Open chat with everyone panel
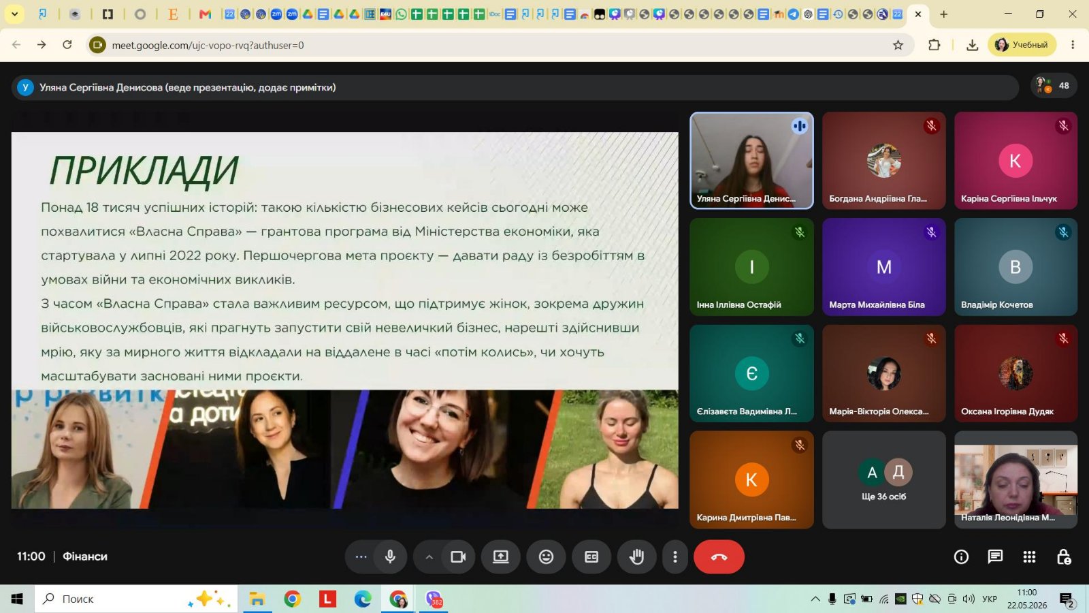The height and width of the screenshot is (613, 1089). [x=995, y=557]
